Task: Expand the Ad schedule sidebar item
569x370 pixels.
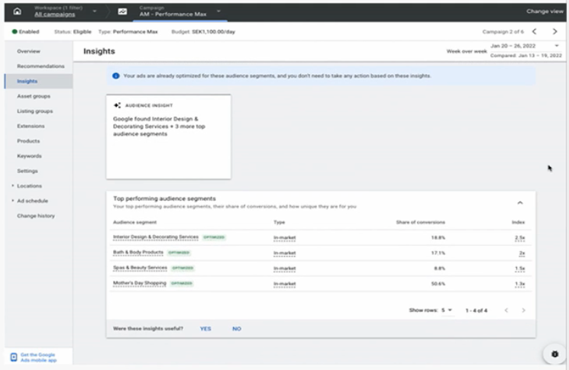Action: (x=13, y=201)
